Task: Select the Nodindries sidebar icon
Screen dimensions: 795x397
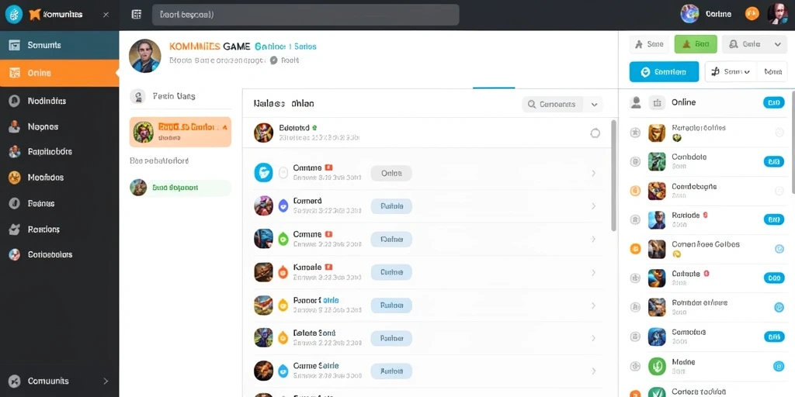Action: (14, 101)
